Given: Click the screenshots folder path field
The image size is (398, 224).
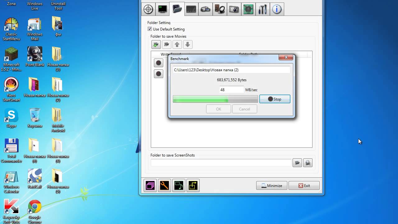Looking at the screenshot, I should [221, 163].
